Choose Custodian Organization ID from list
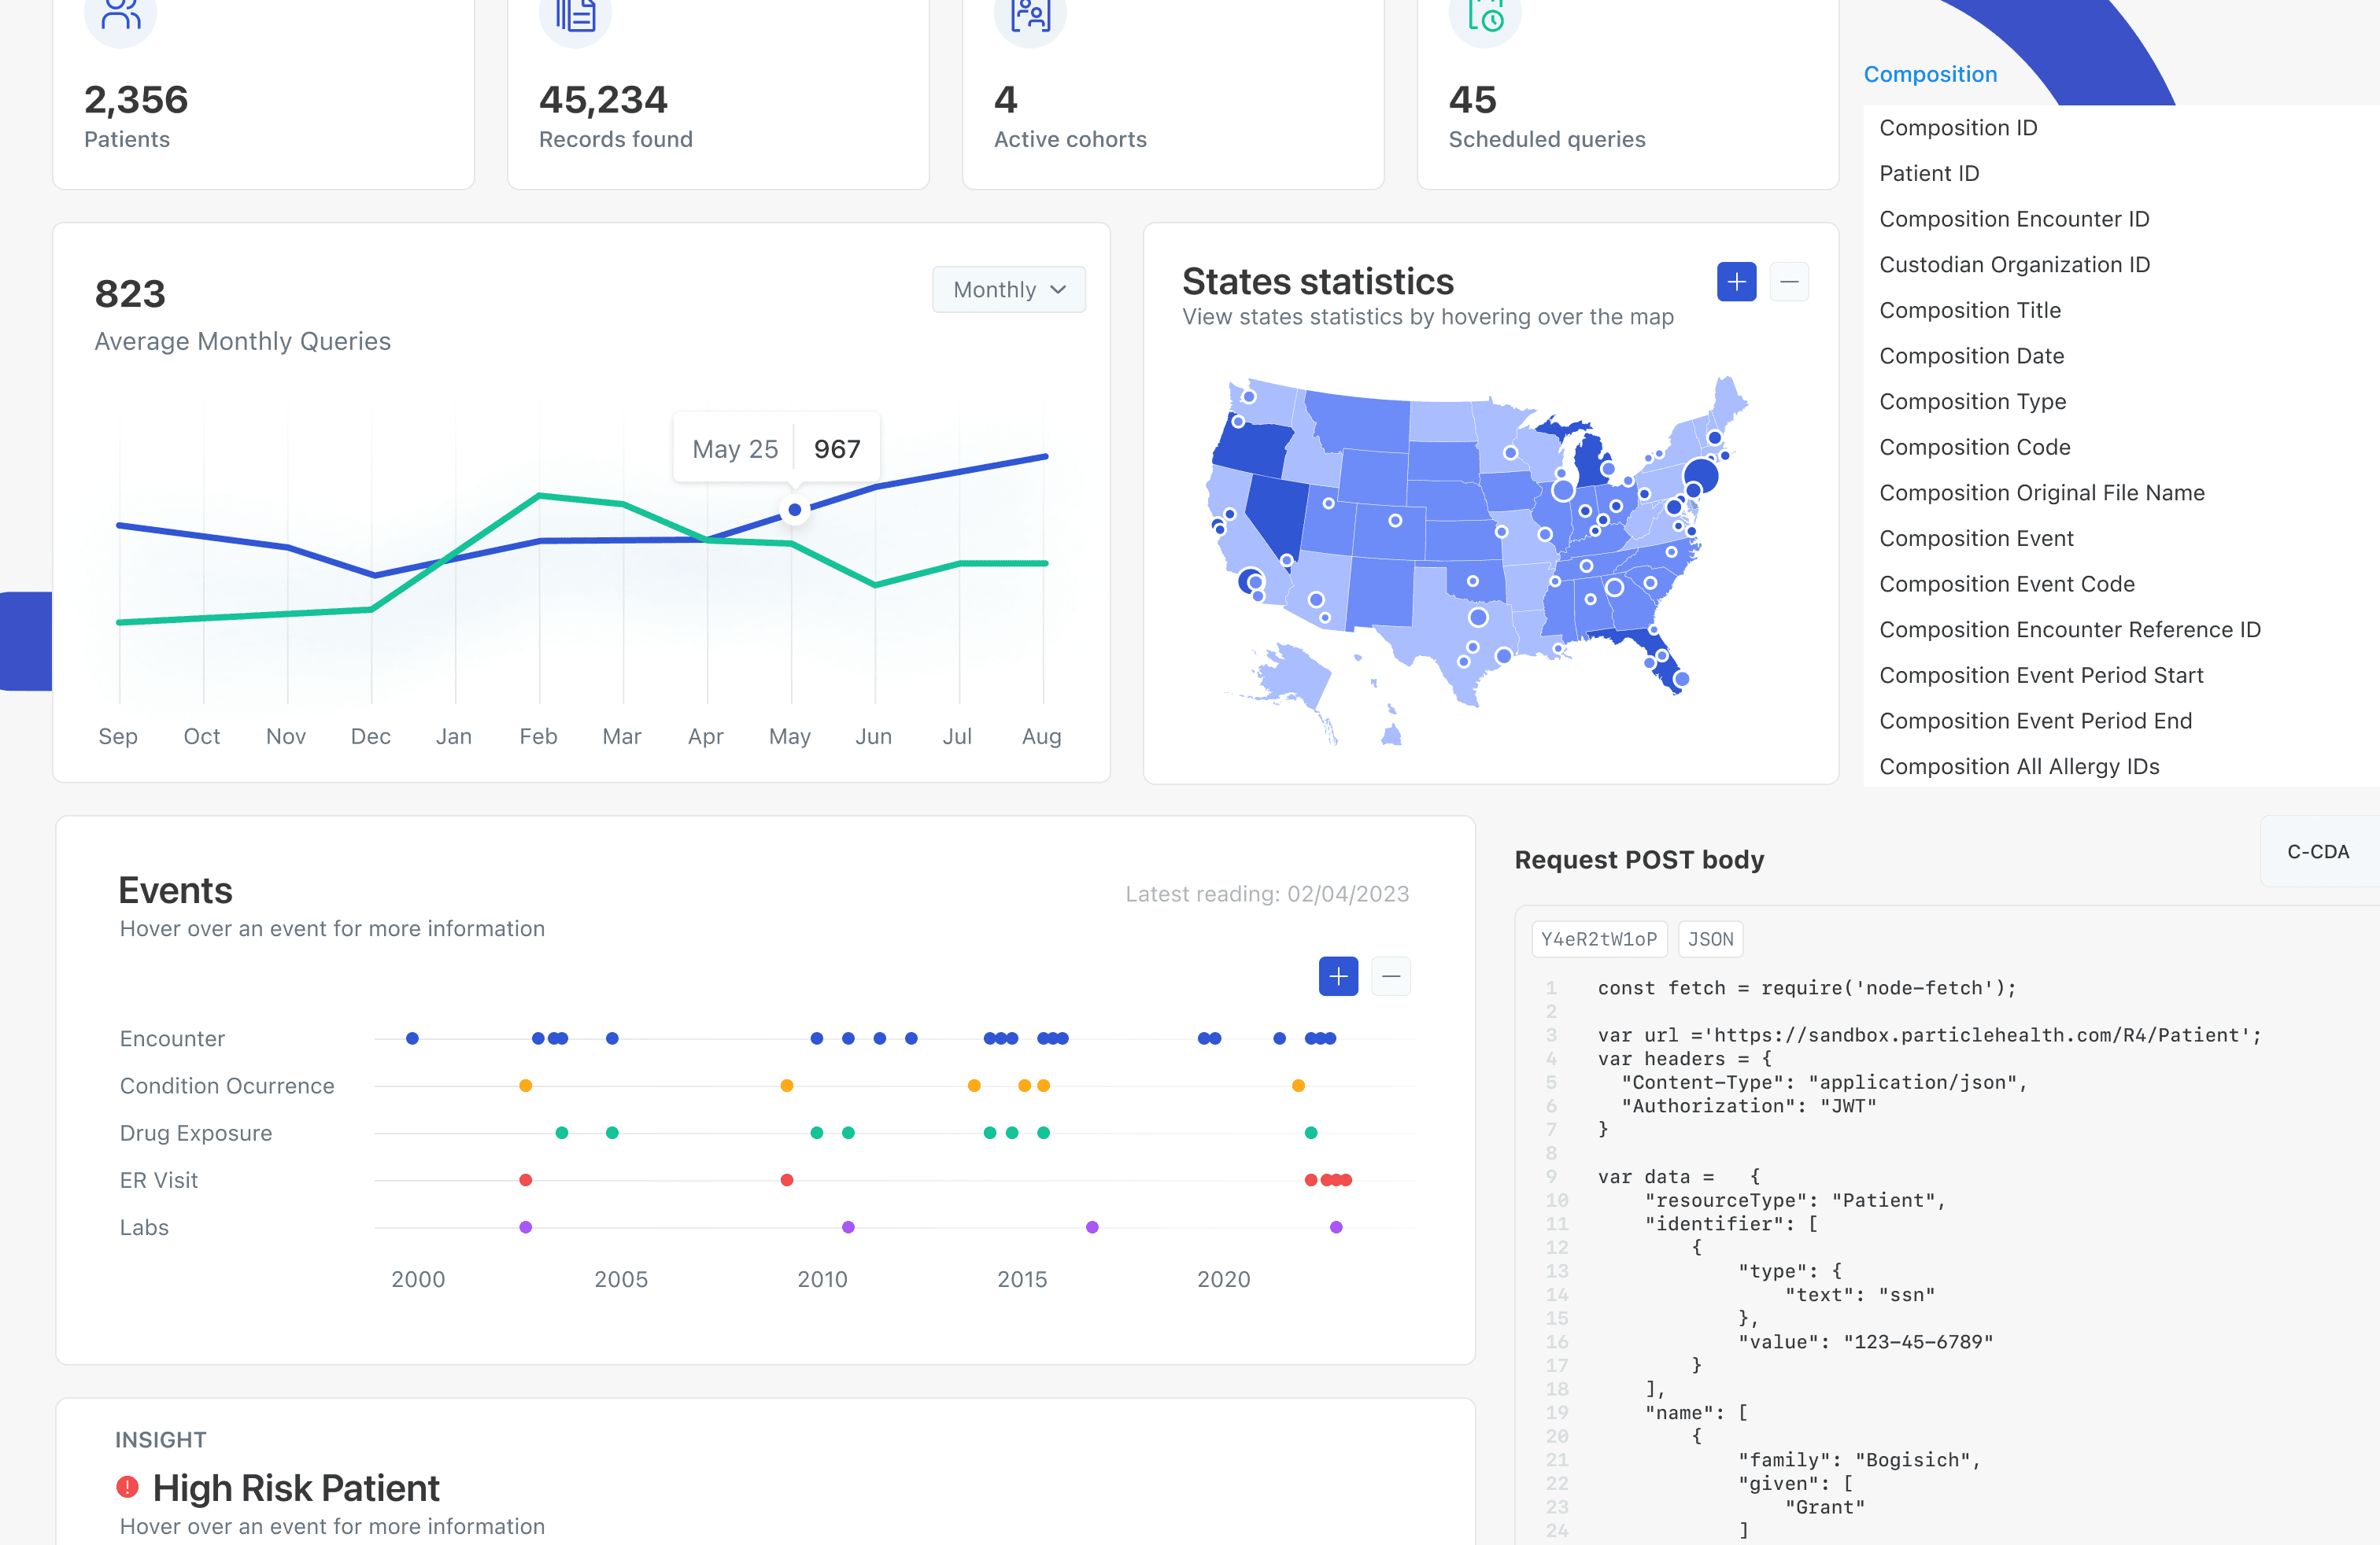The height and width of the screenshot is (1545, 2380). point(2014,265)
